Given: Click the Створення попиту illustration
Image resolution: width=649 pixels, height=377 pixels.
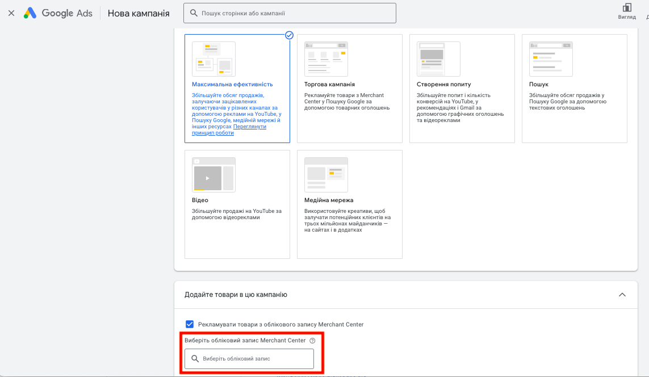Looking at the screenshot, I should (438, 58).
